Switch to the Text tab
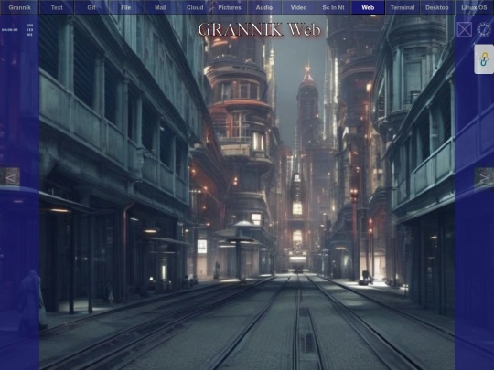 click(x=57, y=7)
